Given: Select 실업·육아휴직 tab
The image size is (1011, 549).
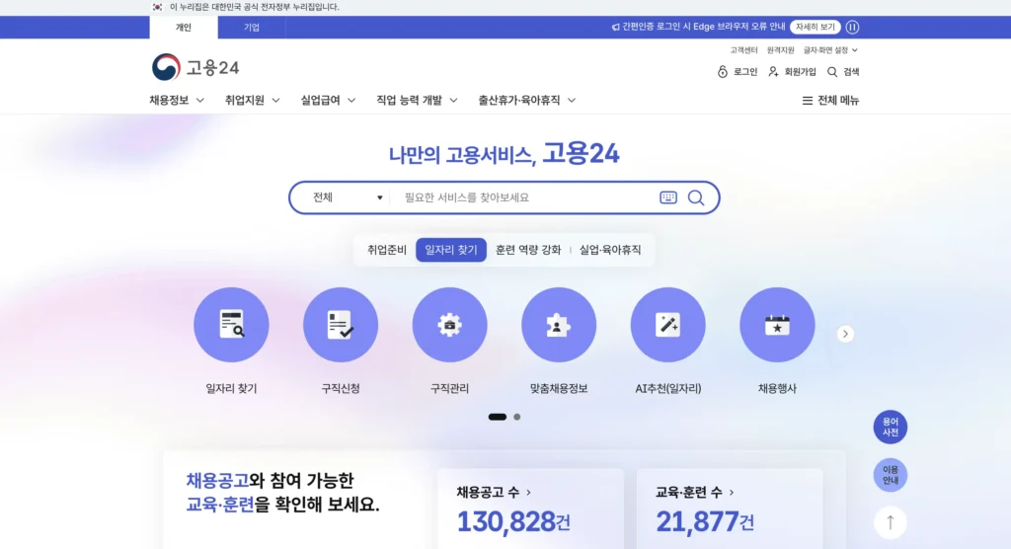Looking at the screenshot, I should pos(610,250).
